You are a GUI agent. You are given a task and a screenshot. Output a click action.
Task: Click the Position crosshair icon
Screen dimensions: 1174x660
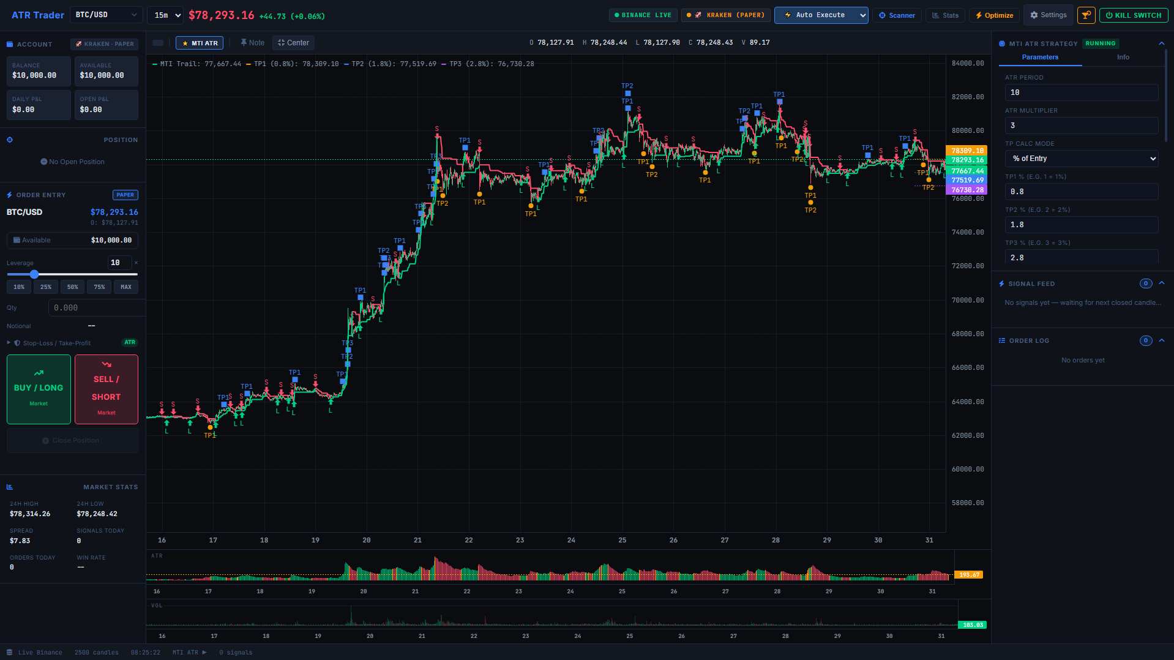10,140
